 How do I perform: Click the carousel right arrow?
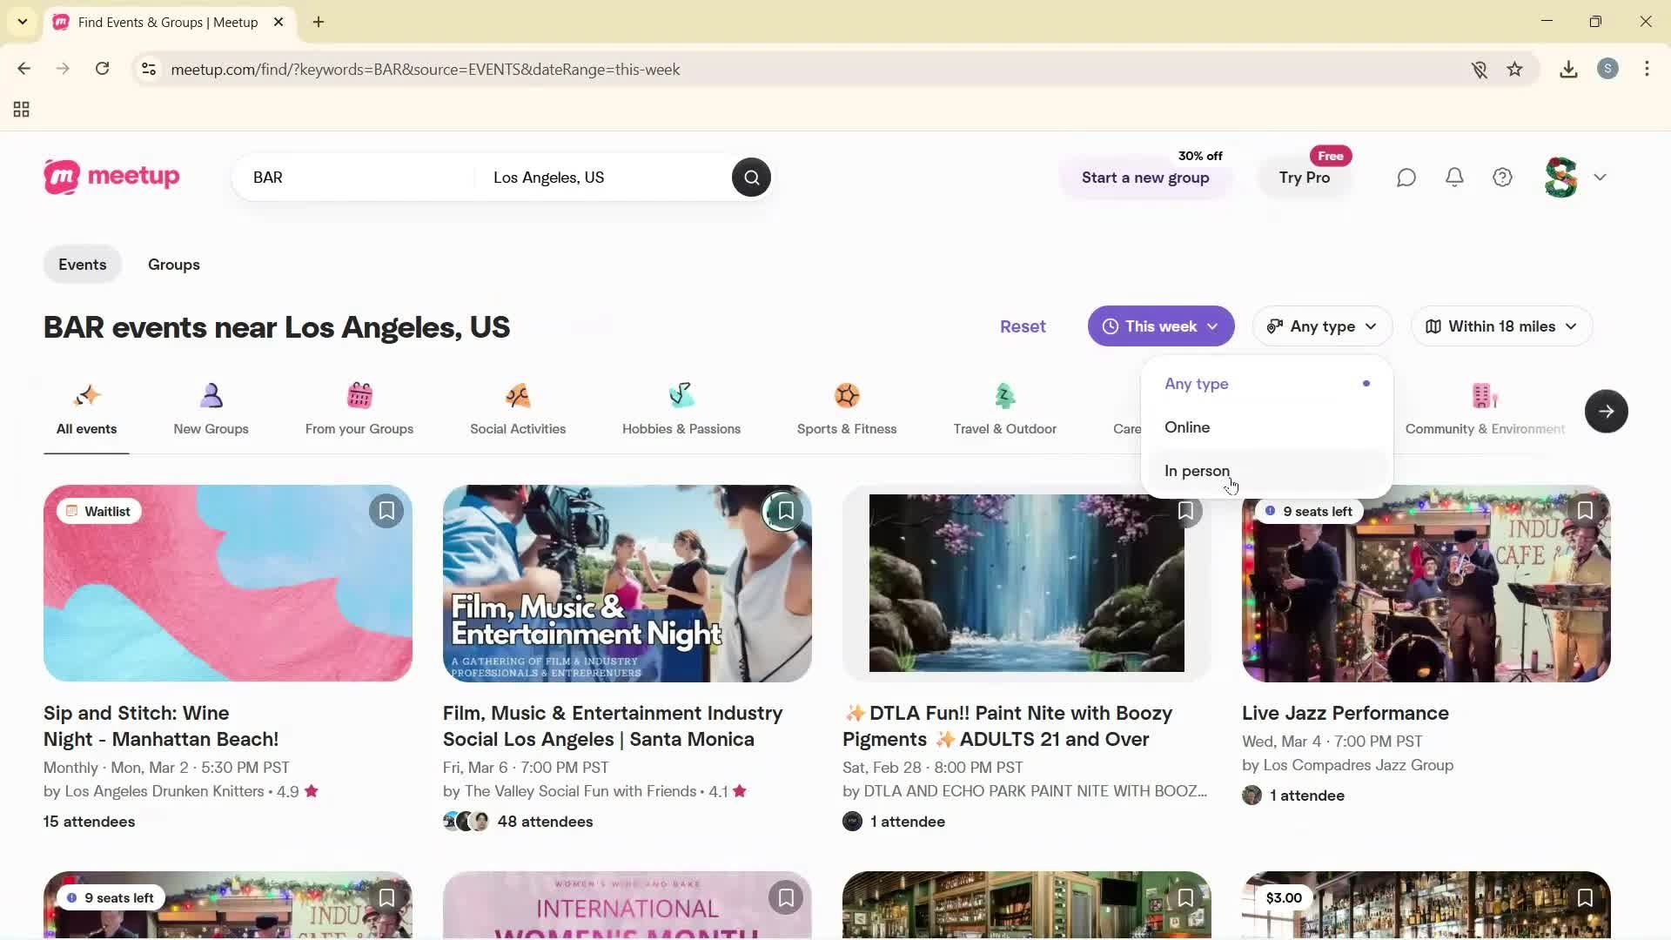[1606, 411]
